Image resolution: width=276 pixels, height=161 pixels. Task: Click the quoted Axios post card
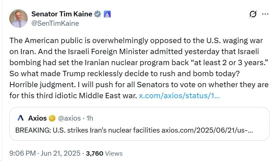click(139, 124)
